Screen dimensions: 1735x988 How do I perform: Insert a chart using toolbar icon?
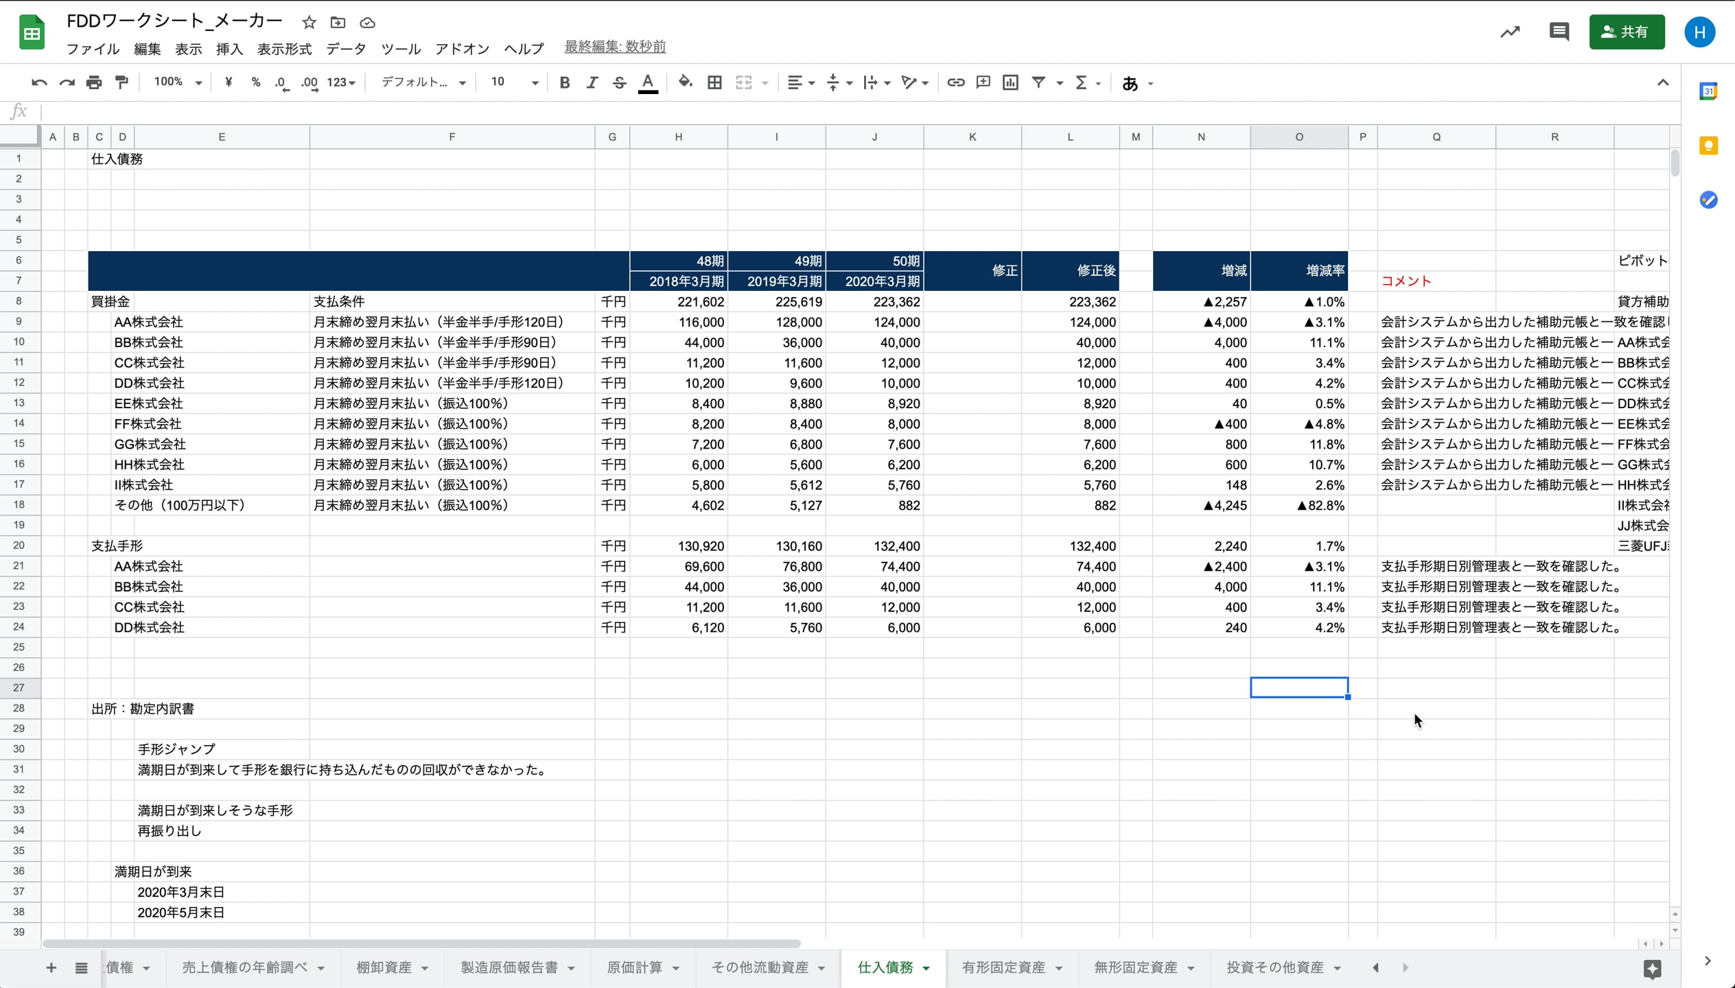[1010, 83]
